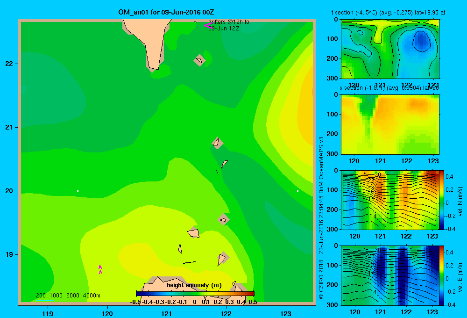Open the northward velocity section plot
This screenshot has height=318, width=467.
(x=390, y=200)
